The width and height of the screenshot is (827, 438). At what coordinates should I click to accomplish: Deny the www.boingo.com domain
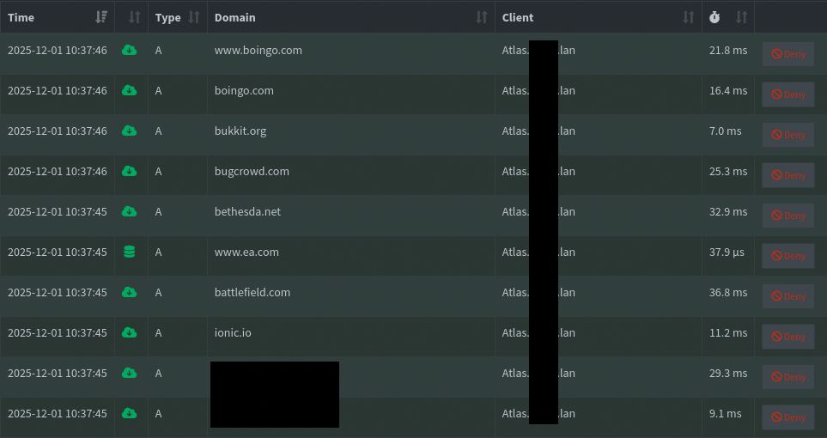click(787, 54)
